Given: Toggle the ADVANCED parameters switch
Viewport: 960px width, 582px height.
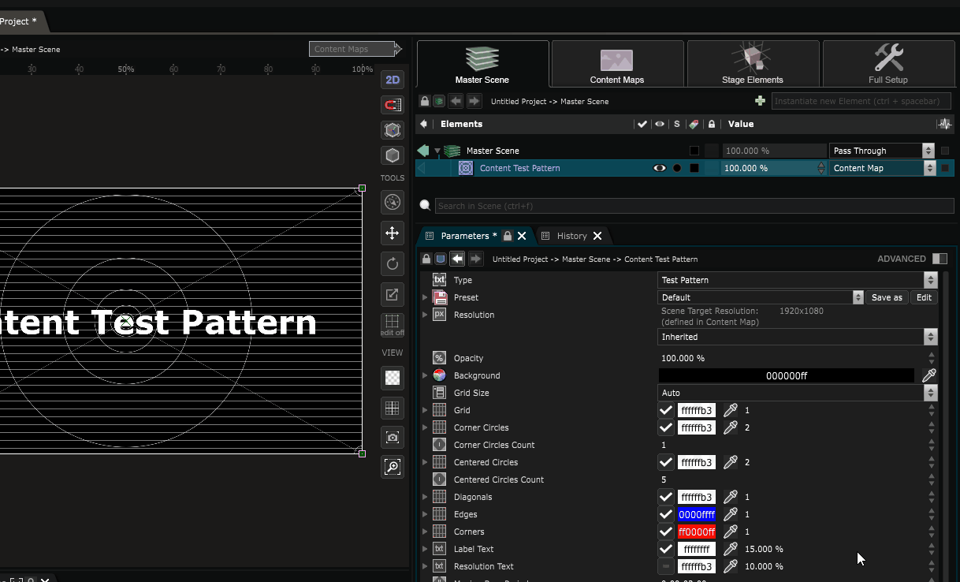Looking at the screenshot, I should tap(939, 259).
